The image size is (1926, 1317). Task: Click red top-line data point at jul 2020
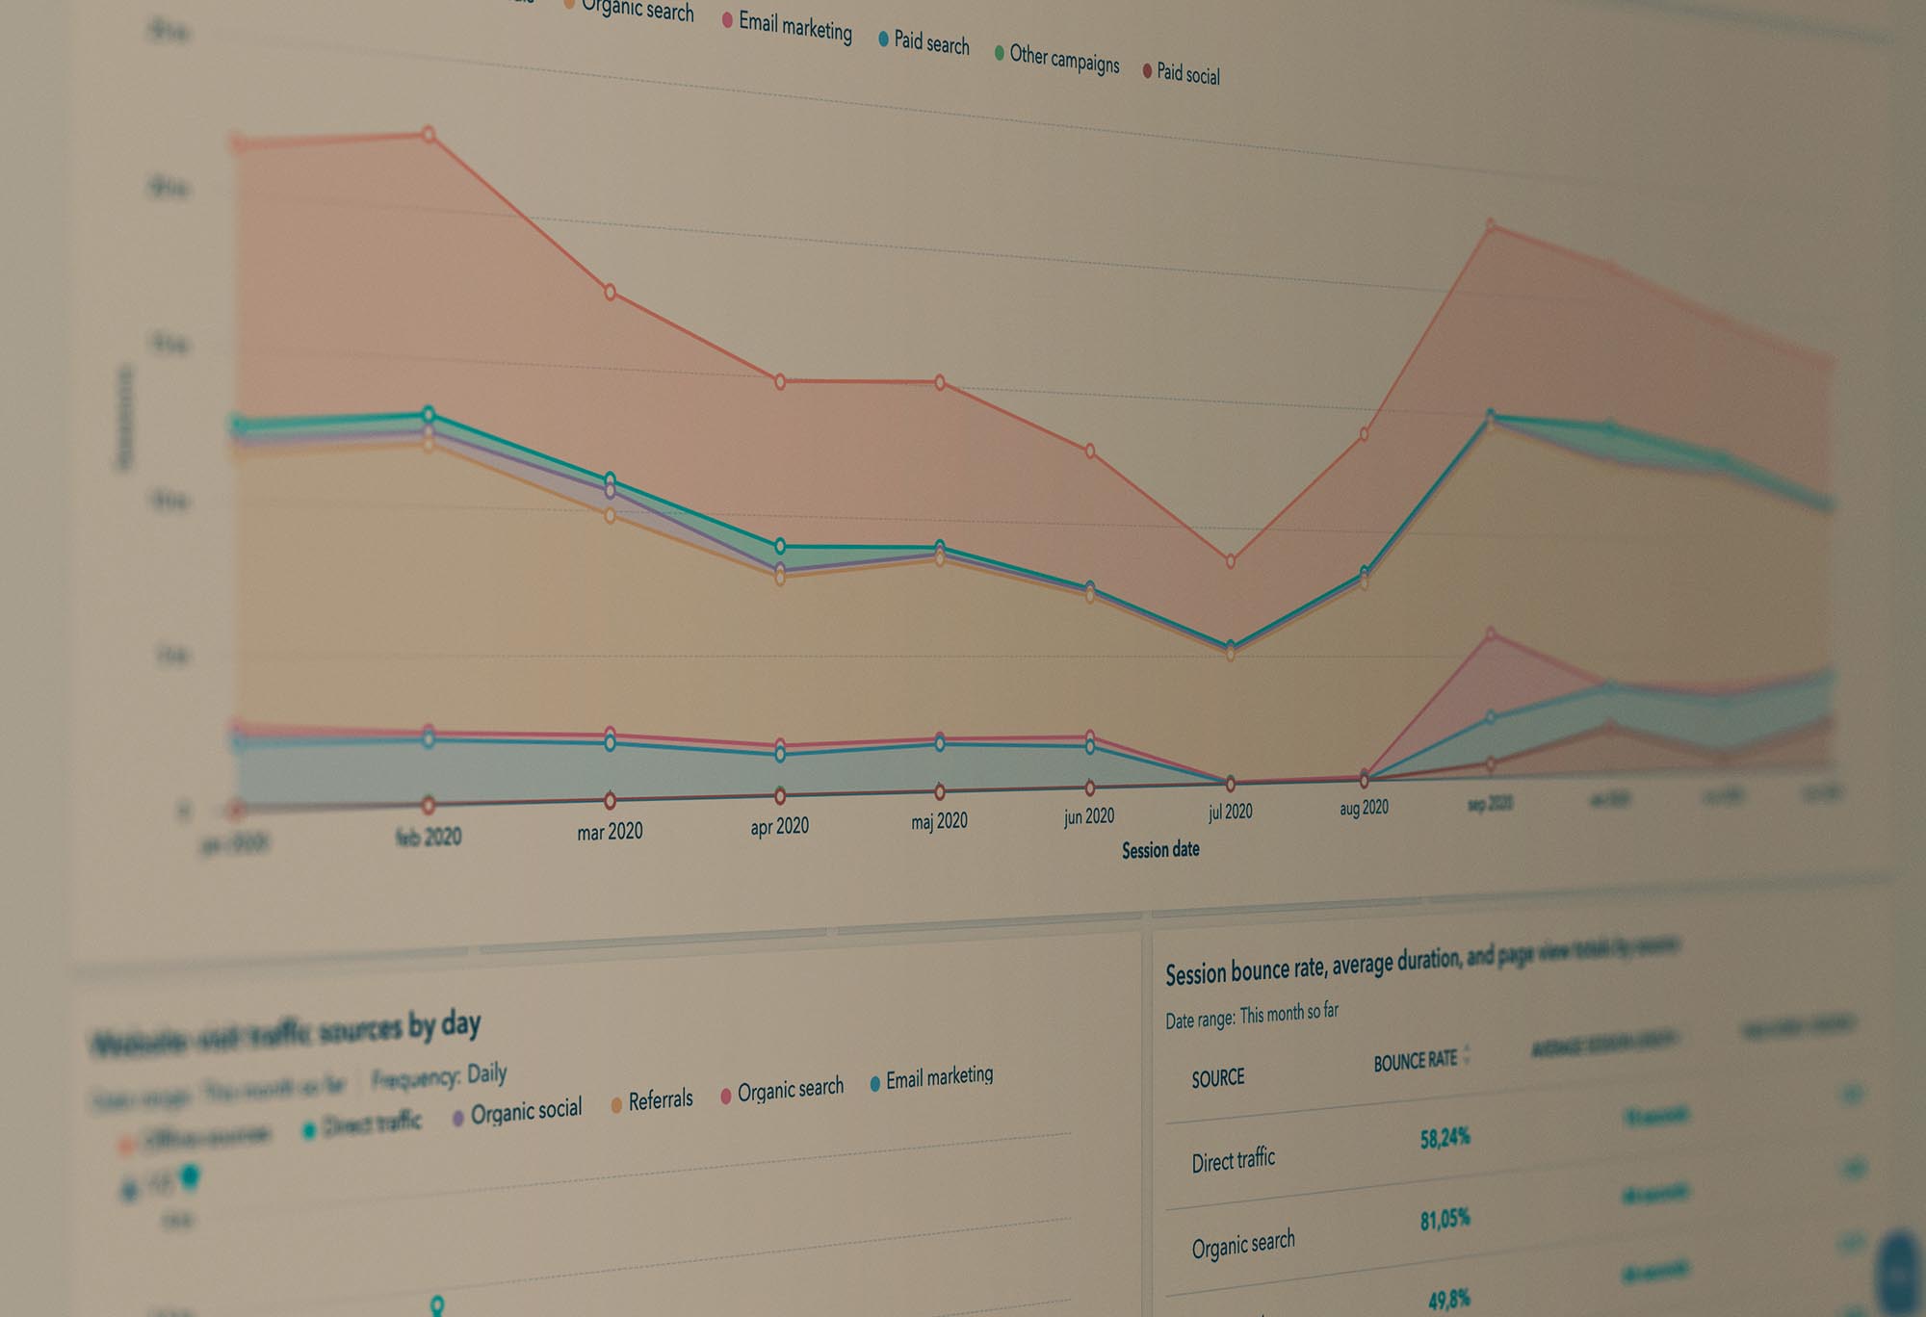[1230, 561]
